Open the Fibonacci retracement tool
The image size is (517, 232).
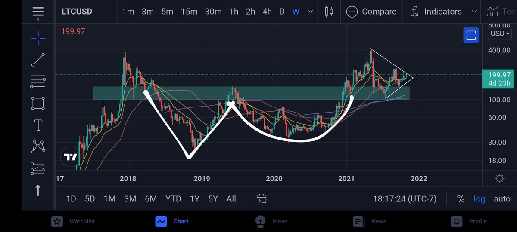pyautogui.click(x=38, y=81)
